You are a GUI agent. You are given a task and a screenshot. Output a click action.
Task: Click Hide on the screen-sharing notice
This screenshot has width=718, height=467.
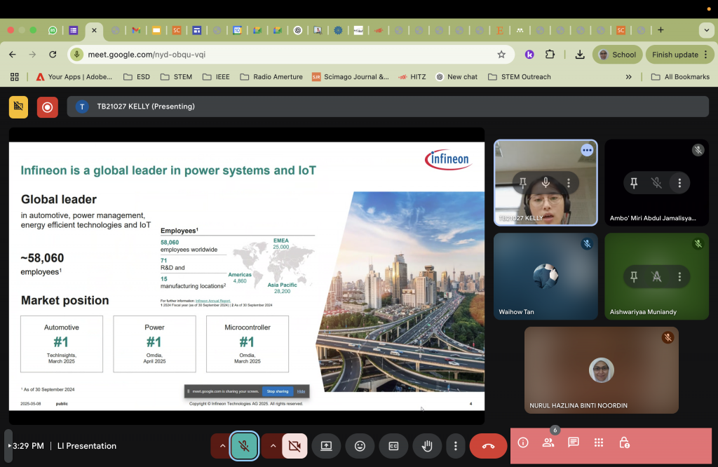(301, 391)
